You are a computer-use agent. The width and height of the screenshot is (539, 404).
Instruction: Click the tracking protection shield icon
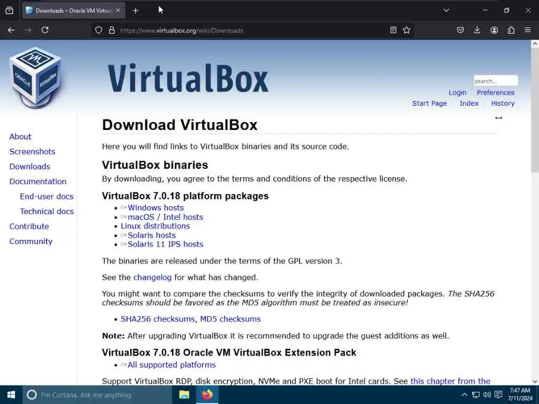coord(98,30)
